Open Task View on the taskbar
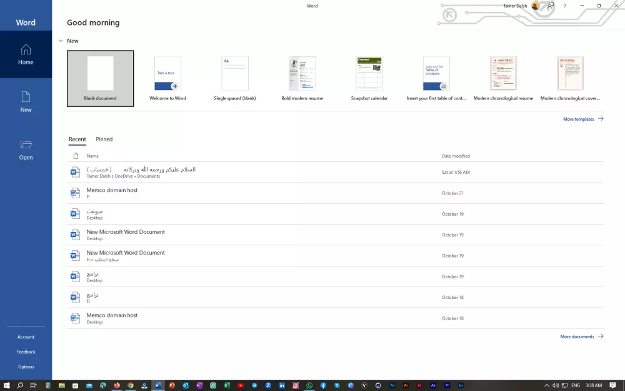This screenshot has width=625, height=391. tap(34, 385)
